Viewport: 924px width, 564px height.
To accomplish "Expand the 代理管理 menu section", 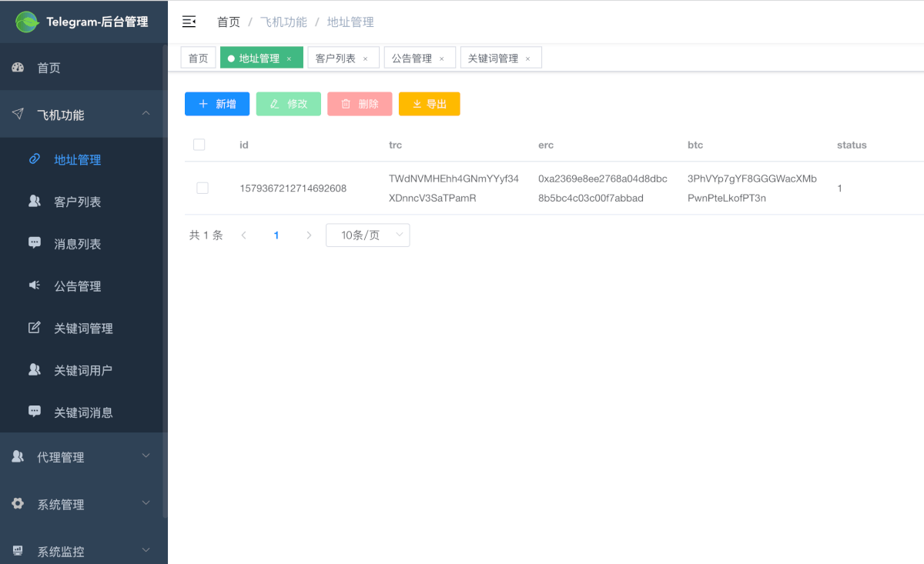I will tap(146, 456).
